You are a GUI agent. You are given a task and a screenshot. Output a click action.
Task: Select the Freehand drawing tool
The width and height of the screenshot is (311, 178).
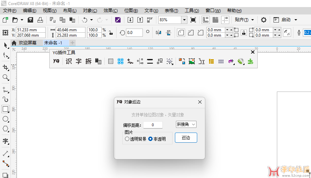tap(5, 90)
